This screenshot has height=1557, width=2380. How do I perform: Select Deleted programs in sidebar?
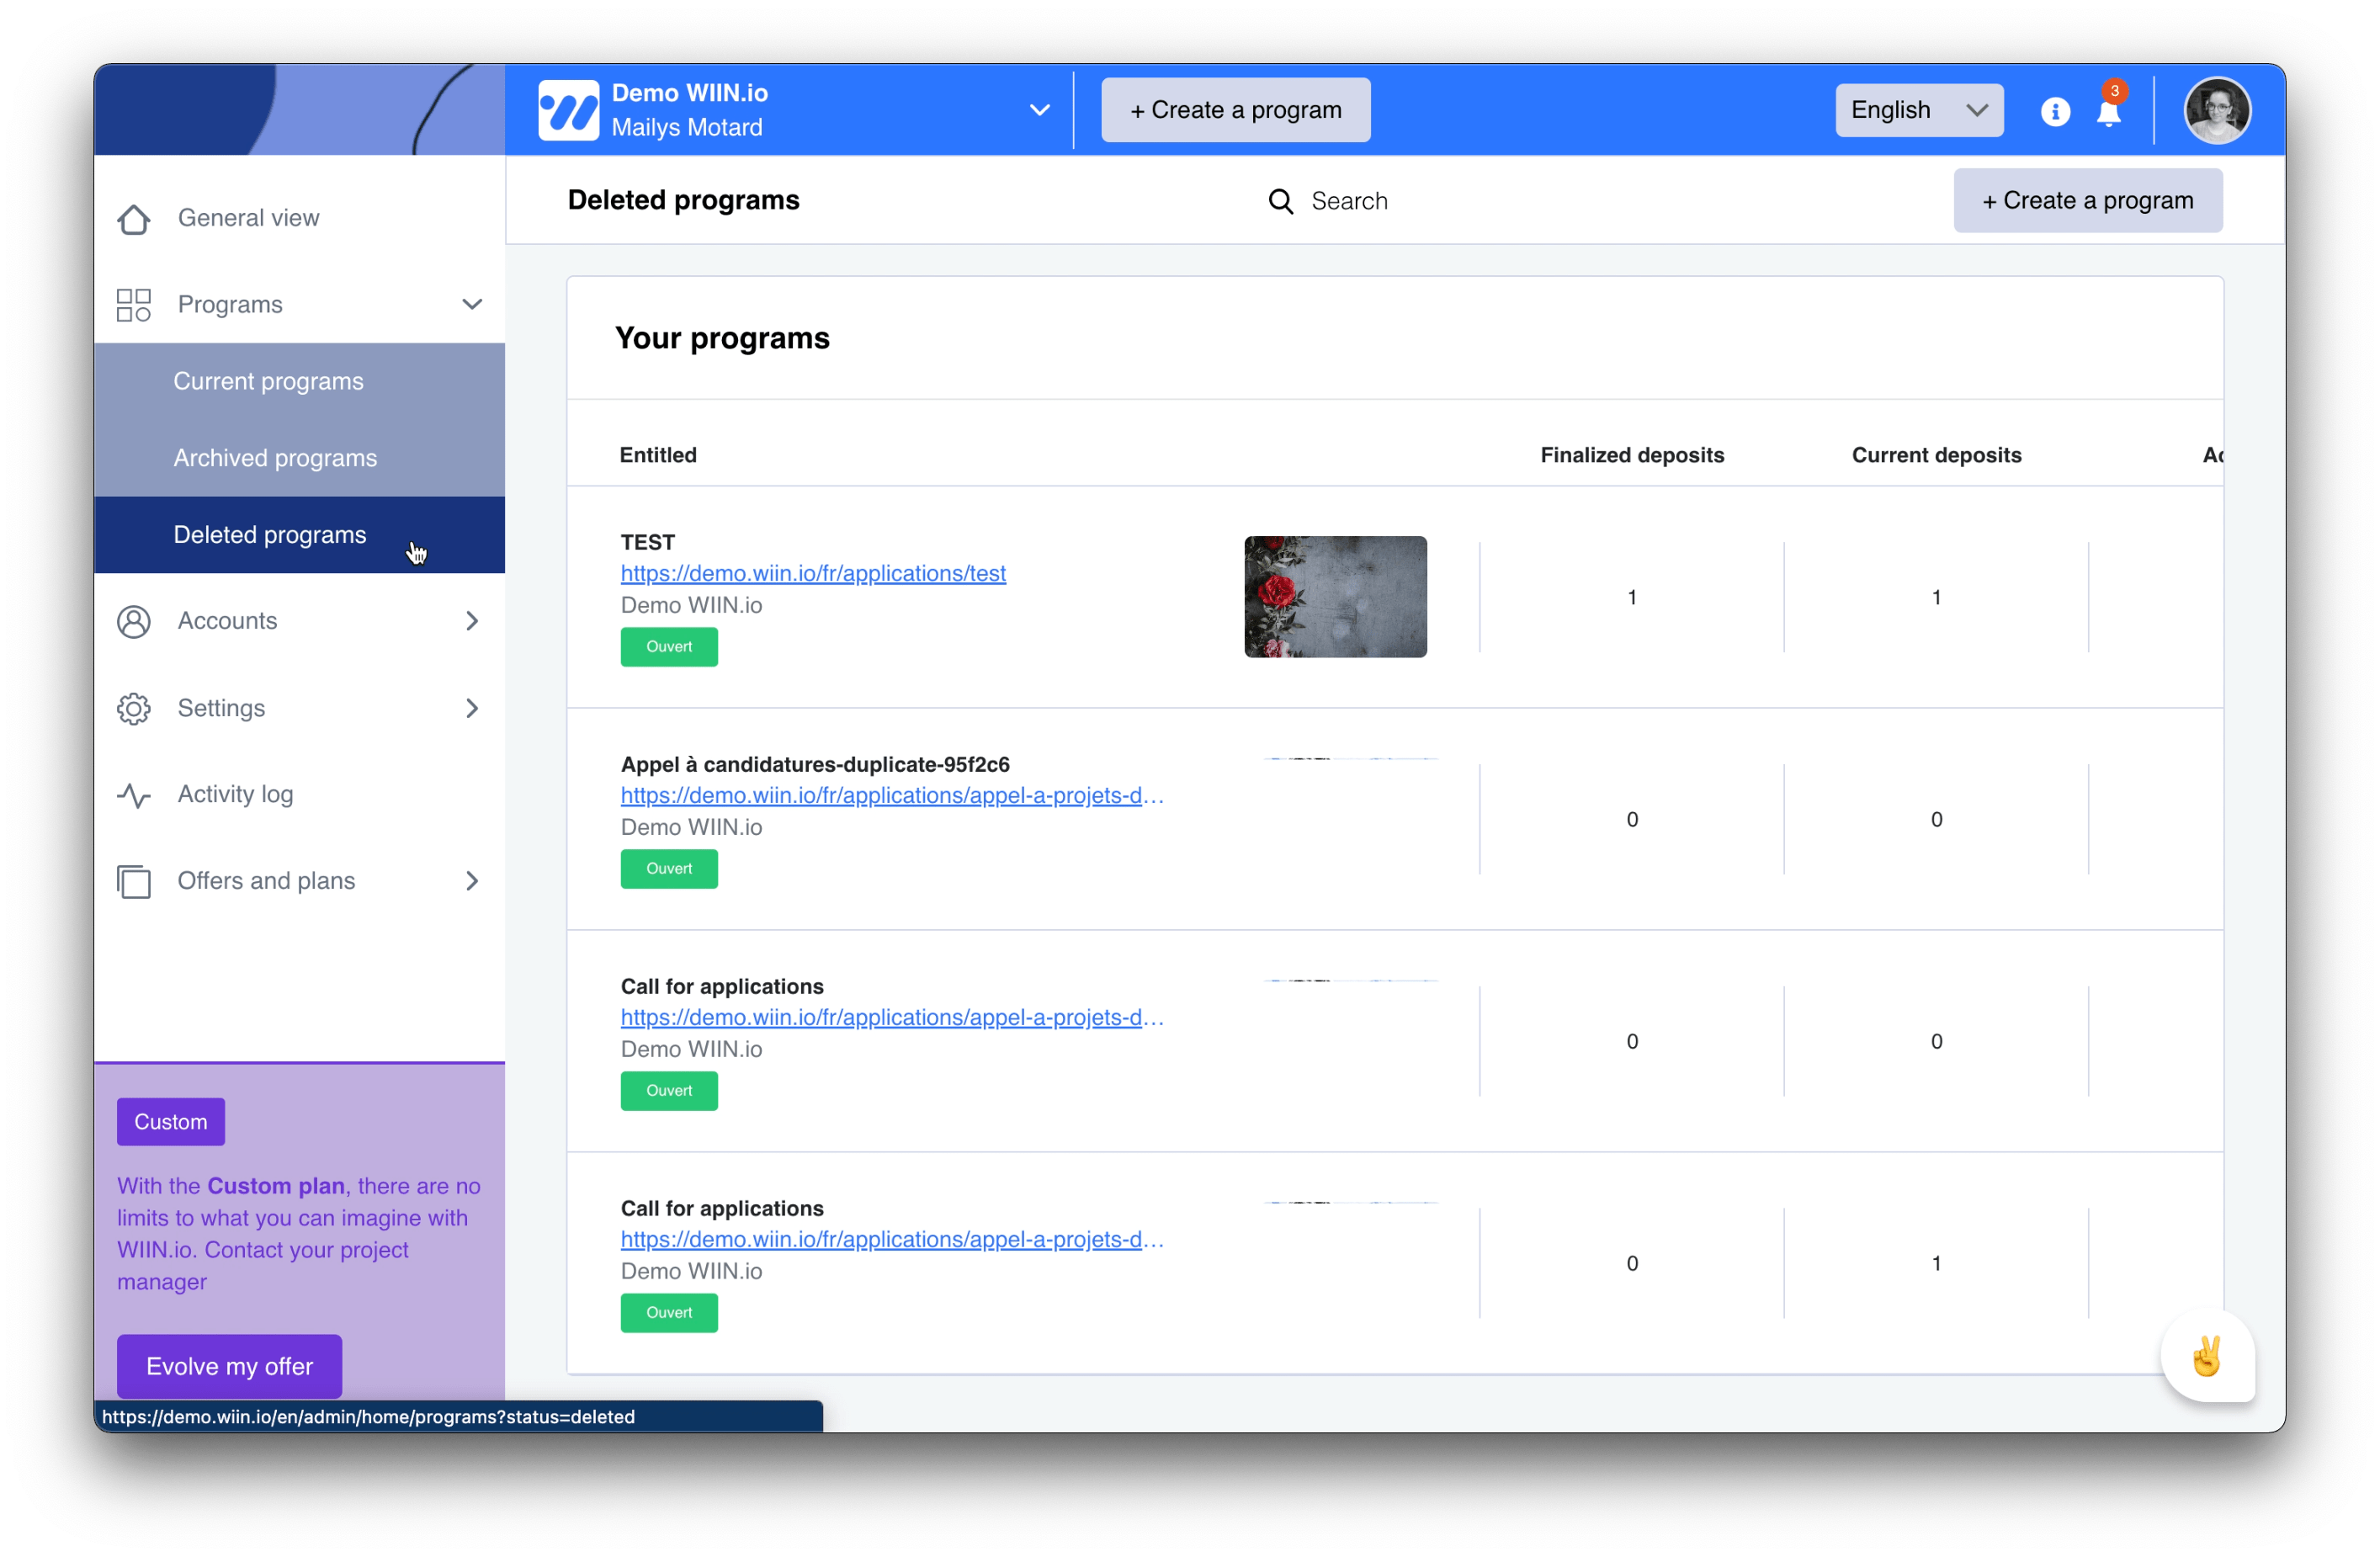(x=299, y=535)
